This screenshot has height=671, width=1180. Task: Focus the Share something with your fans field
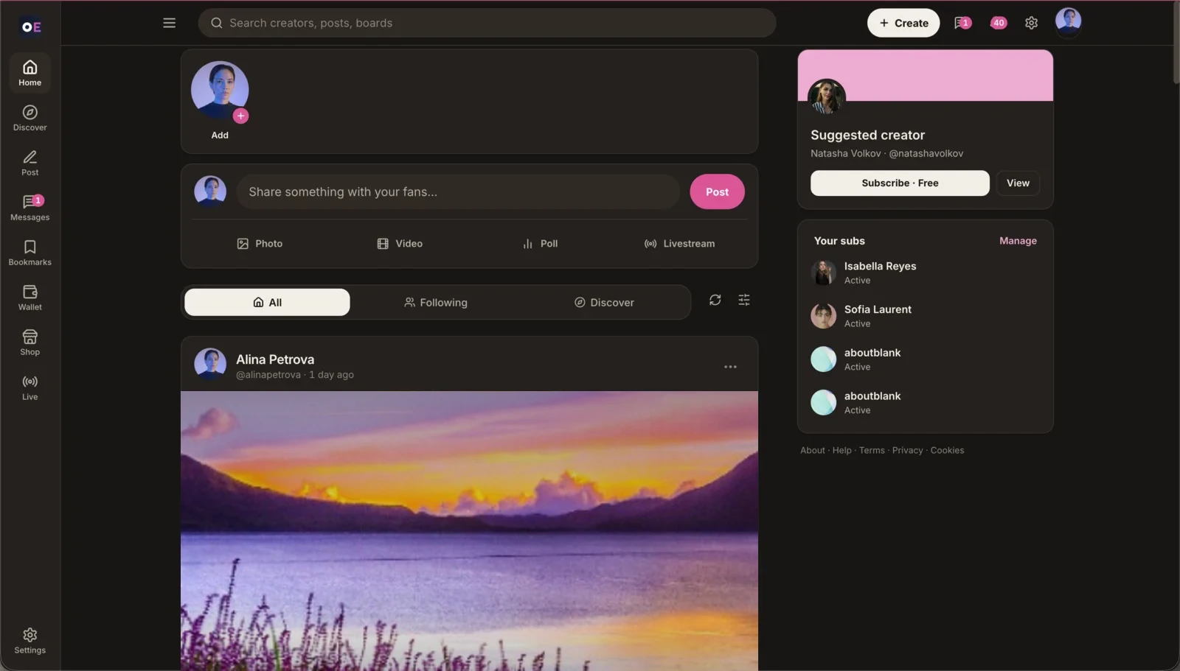coord(457,192)
